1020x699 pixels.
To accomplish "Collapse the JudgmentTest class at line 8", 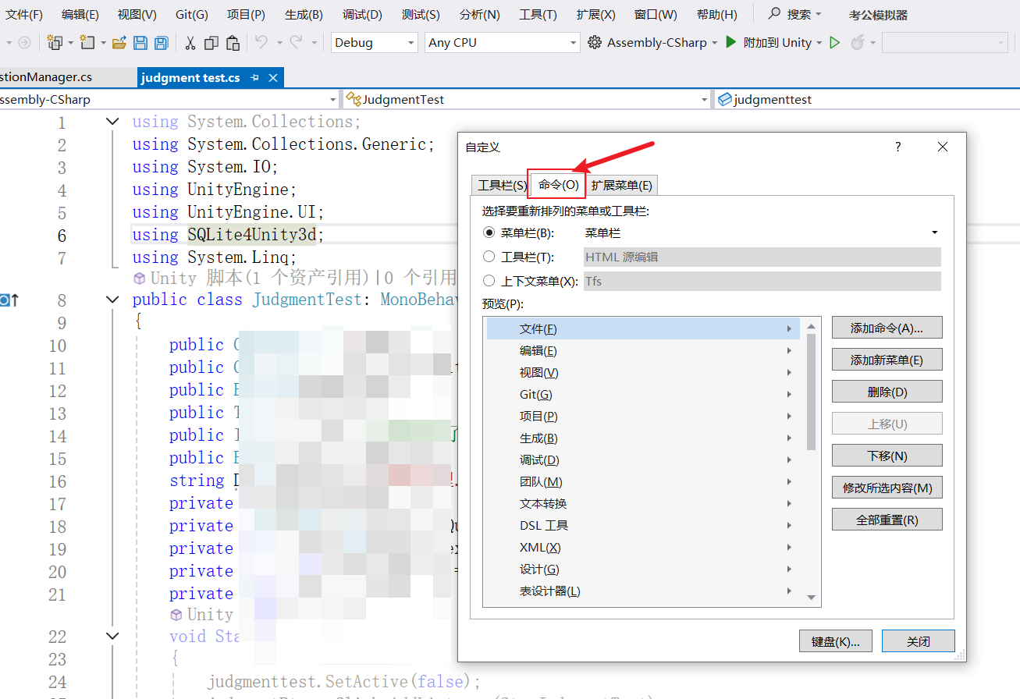I will coord(112,300).
